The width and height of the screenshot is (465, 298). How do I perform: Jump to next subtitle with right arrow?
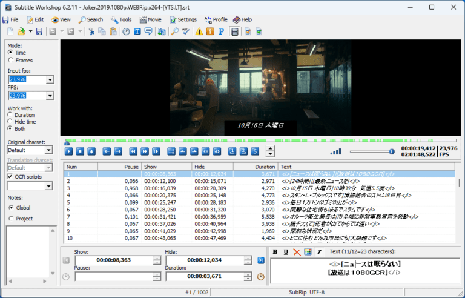[118, 151]
